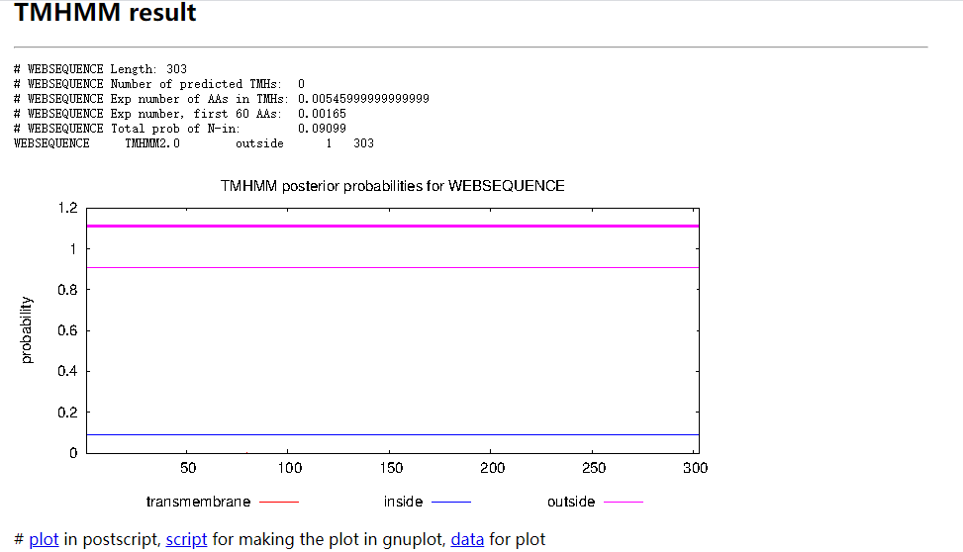963x552 pixels.
Task: Click the red transmembrane legend line
Action: tap(279, 502)
